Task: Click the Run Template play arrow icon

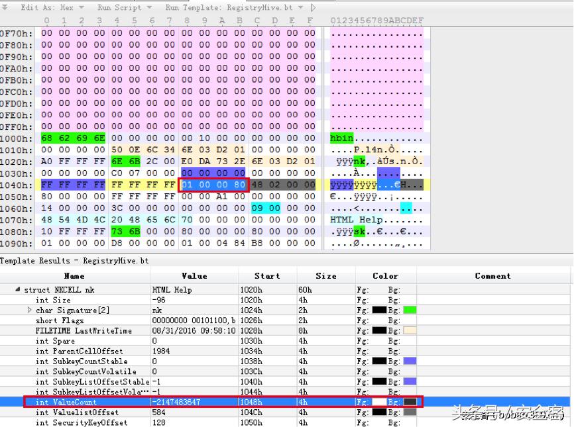Action: [x=314, y=8]
